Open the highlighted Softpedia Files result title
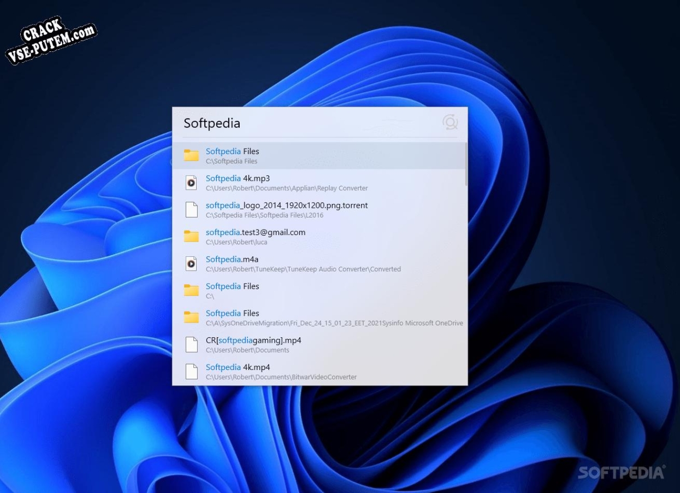The width and height of the screenshot is (680, 493). tap(232, 151)
